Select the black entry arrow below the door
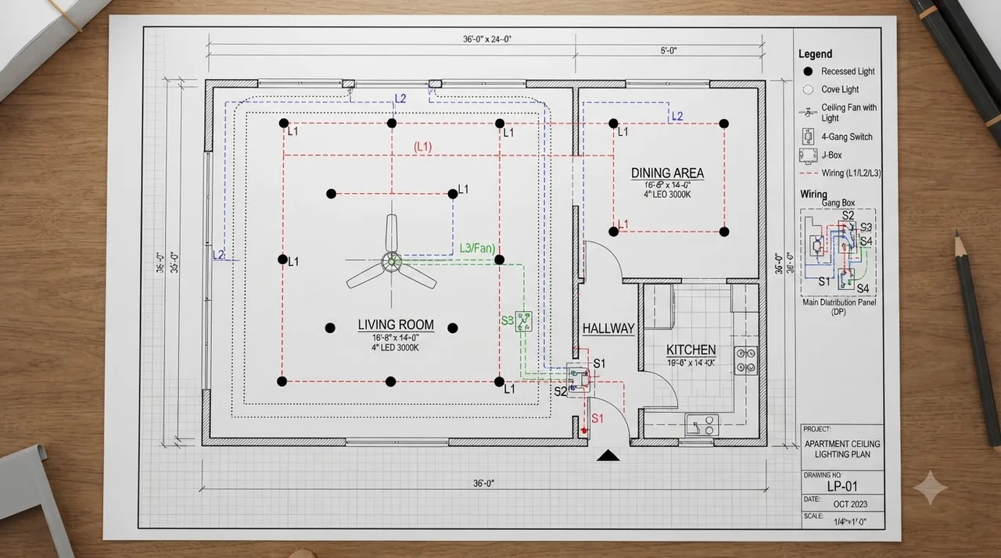Screen dimensions: 1001x558 [607, 456]
